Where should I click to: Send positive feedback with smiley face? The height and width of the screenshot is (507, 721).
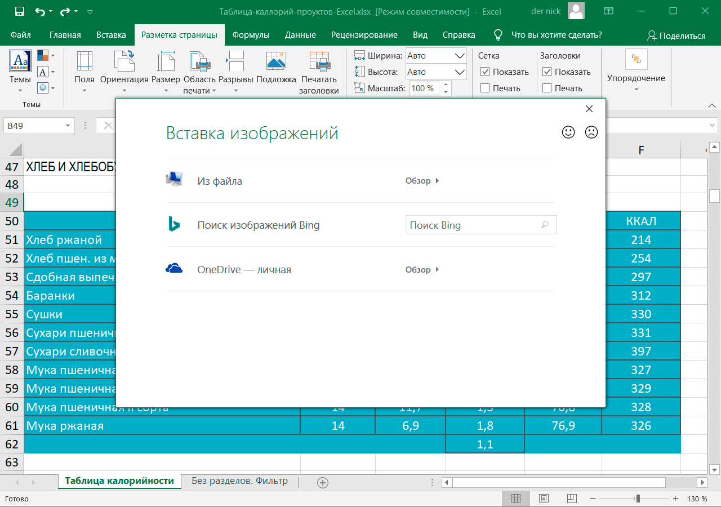coord(569,132)
